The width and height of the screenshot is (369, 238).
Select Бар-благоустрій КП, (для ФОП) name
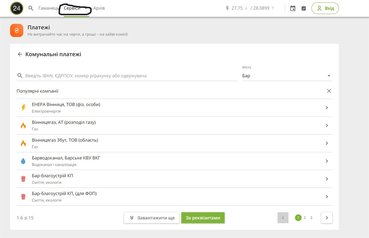click(x=64, y=193)
